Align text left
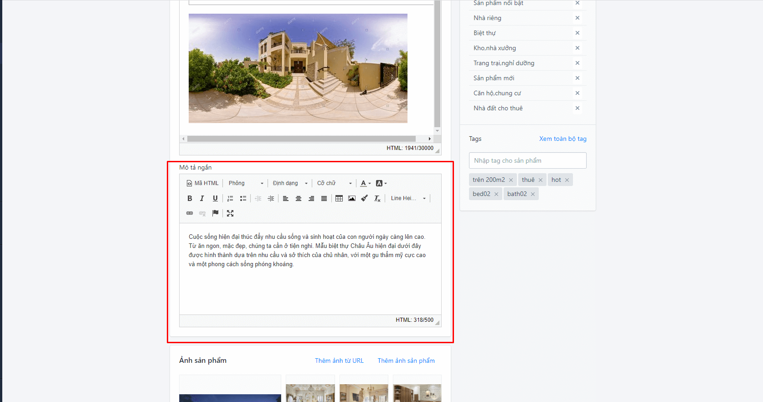The height and width of the screenshot is (402, 763). pos(286,198)
